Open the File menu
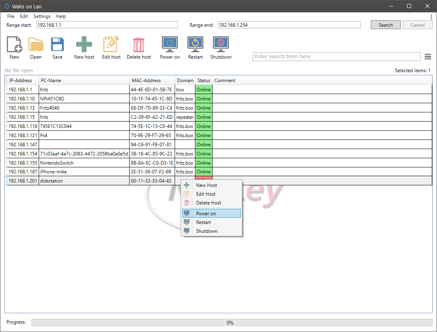 tap(11, 16)
